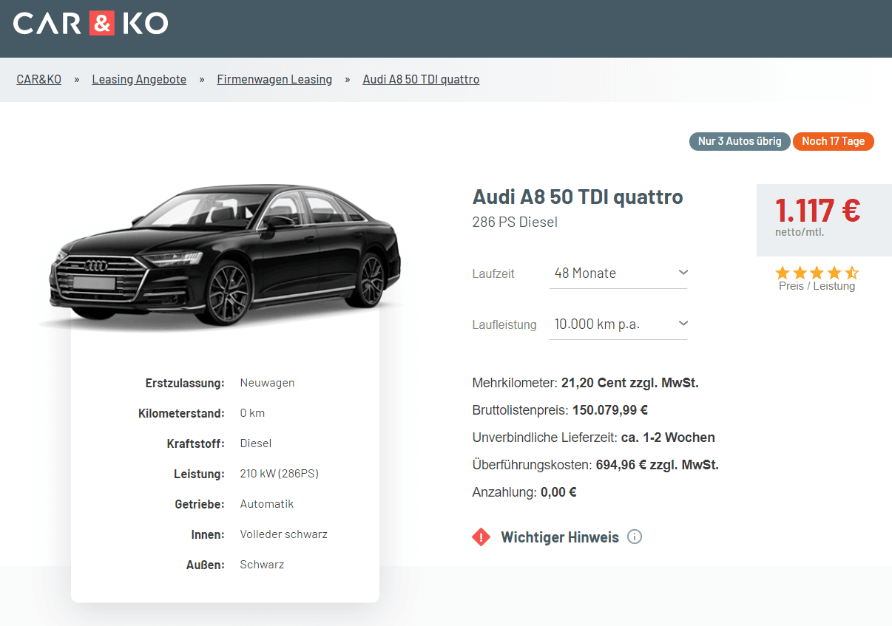Click the netto/mtl. label under price
The image size is (892, 626).
(800, 232)
